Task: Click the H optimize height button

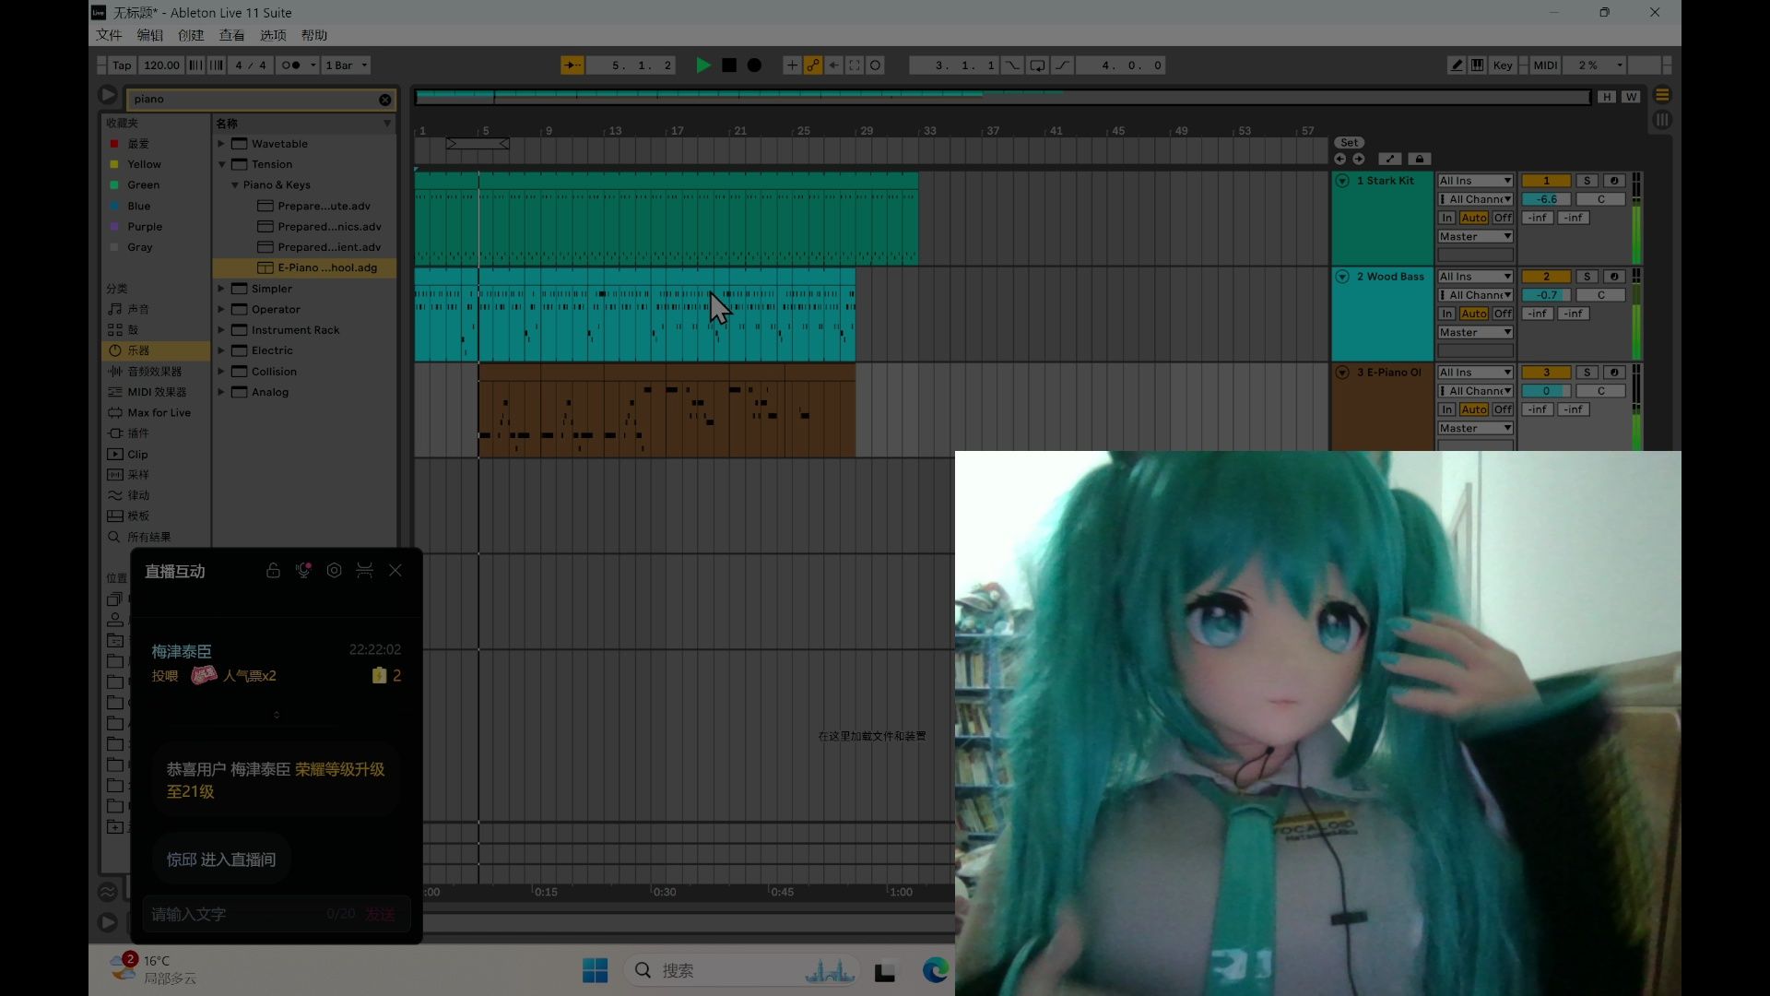Action: click(x=1607, y=97)
